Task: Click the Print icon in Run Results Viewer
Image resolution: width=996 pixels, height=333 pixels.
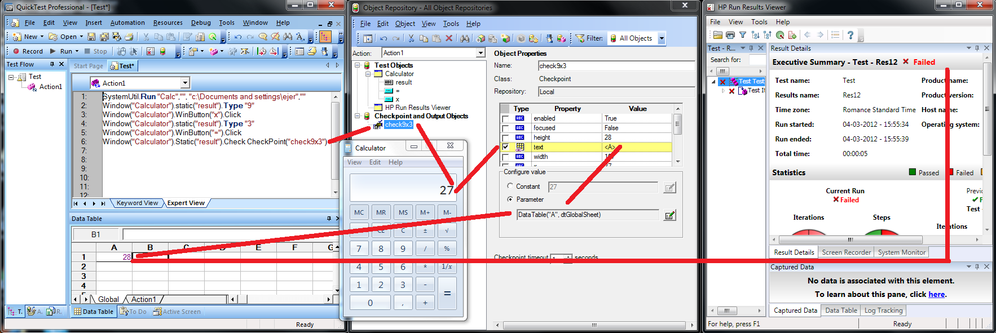Action: coord(730,35)
